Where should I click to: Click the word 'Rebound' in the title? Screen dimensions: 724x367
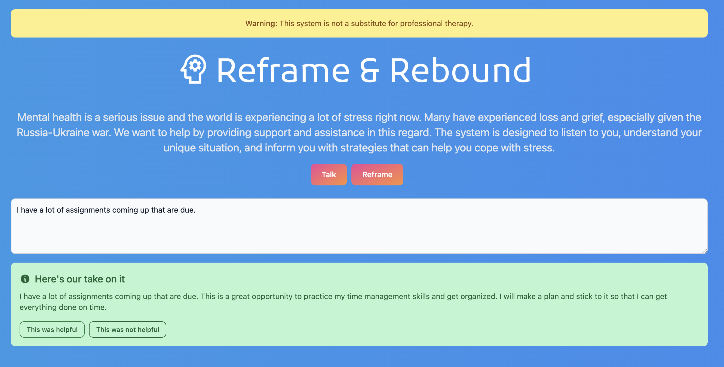tap(460, 70)
